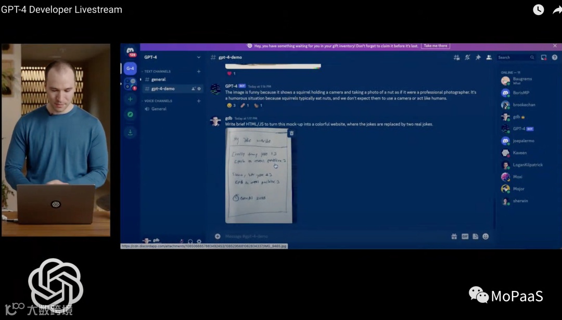
Task: Open GPT-4 bot avatar in chat
Action: point(215,89)
